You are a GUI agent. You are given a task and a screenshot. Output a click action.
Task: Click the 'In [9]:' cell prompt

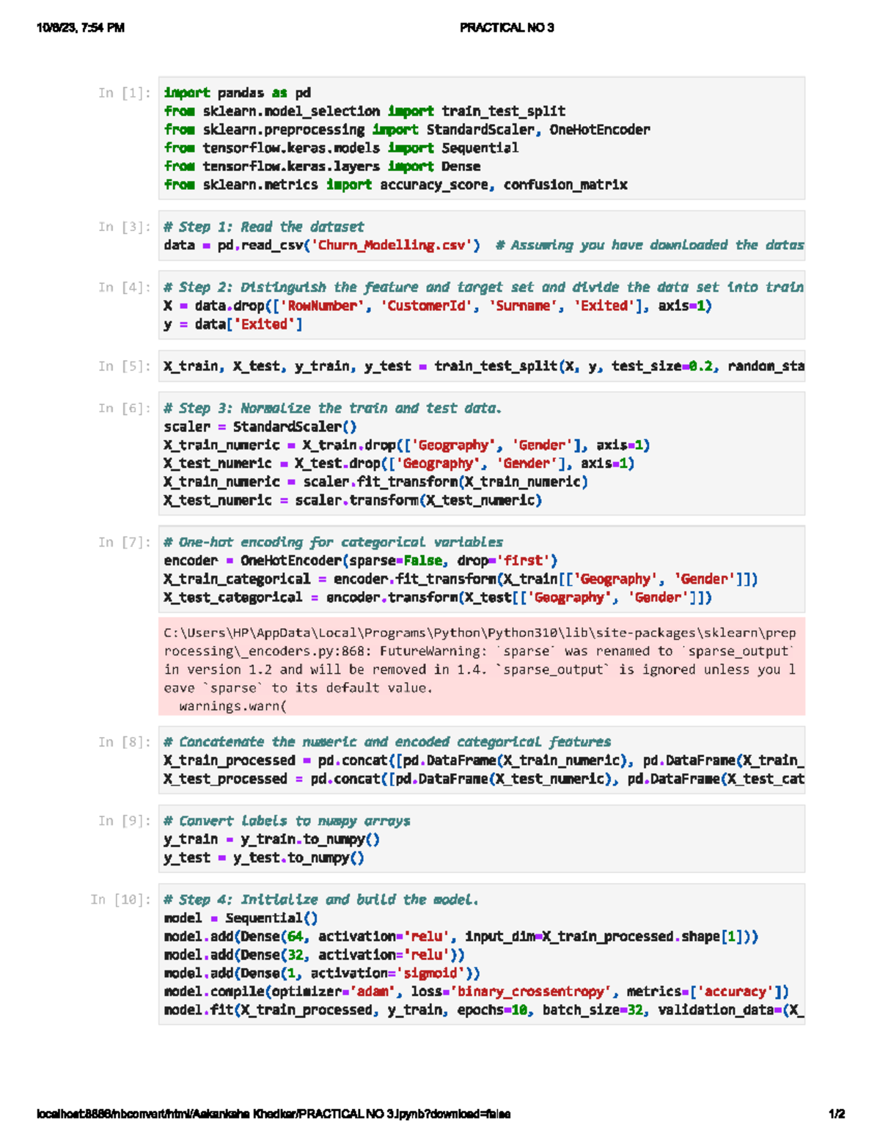click(125, 821)
